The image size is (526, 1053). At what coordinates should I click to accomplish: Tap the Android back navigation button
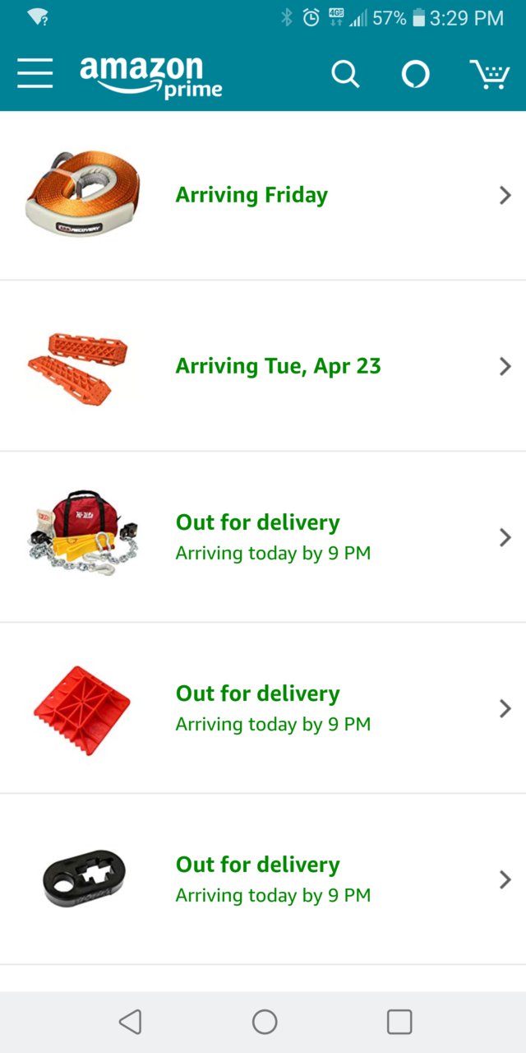coord(130,1022)
